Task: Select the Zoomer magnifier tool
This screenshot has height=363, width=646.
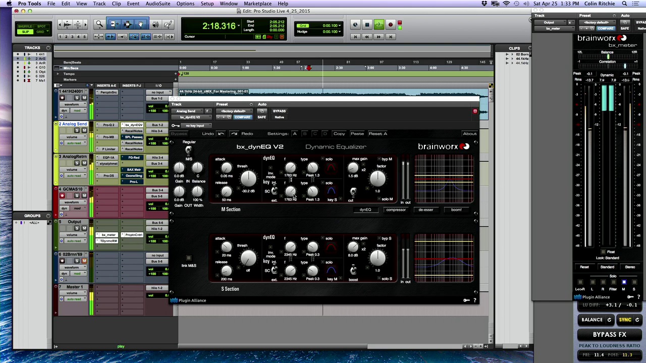Action: point(99,24)
